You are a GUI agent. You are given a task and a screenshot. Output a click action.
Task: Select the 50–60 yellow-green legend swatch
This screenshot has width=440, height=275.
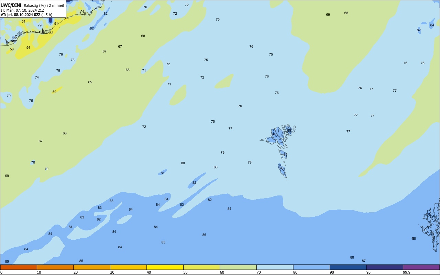point(201,267)
